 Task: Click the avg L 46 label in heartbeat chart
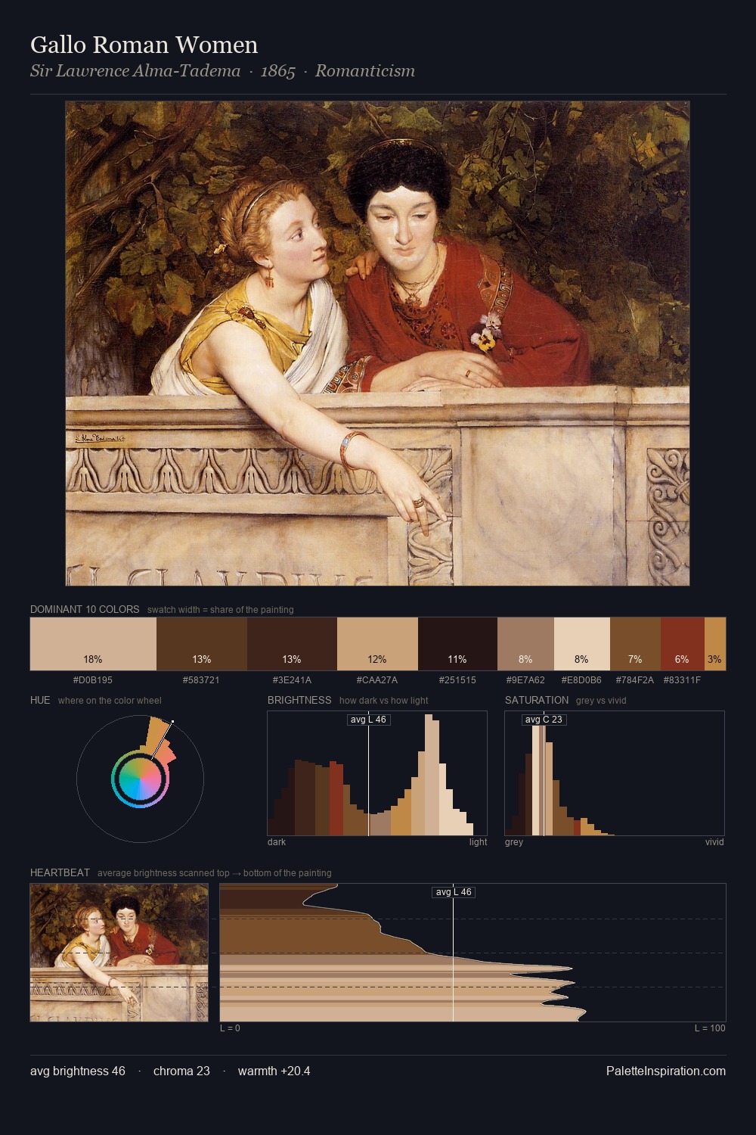(454, 892)
